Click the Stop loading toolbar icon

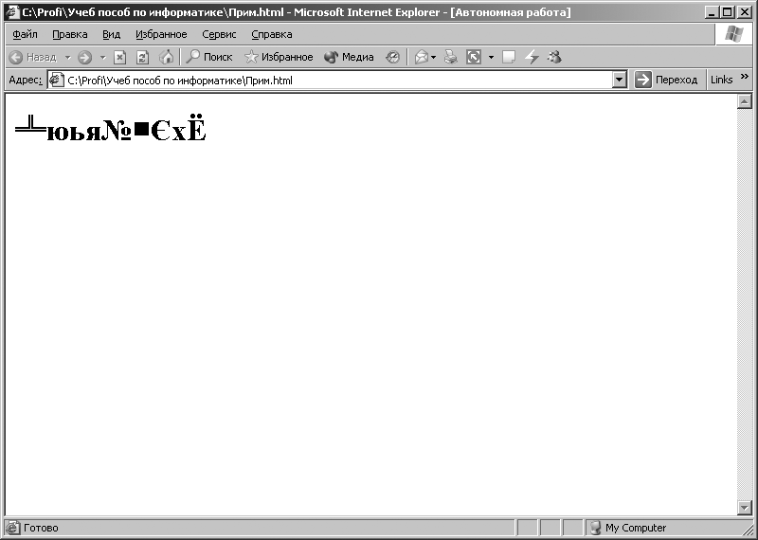119,58
